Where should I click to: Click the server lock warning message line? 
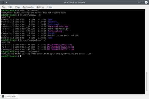[33, 13]
